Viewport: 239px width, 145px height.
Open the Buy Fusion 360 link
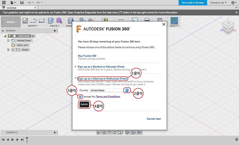87,56
